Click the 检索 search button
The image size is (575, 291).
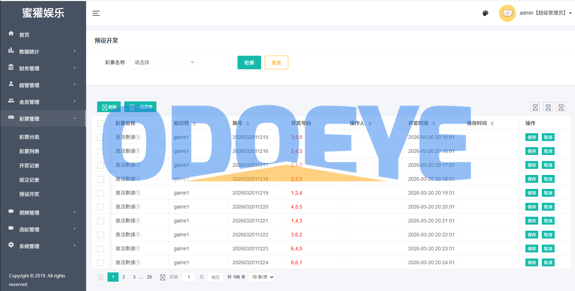click(x=249, y=63)
